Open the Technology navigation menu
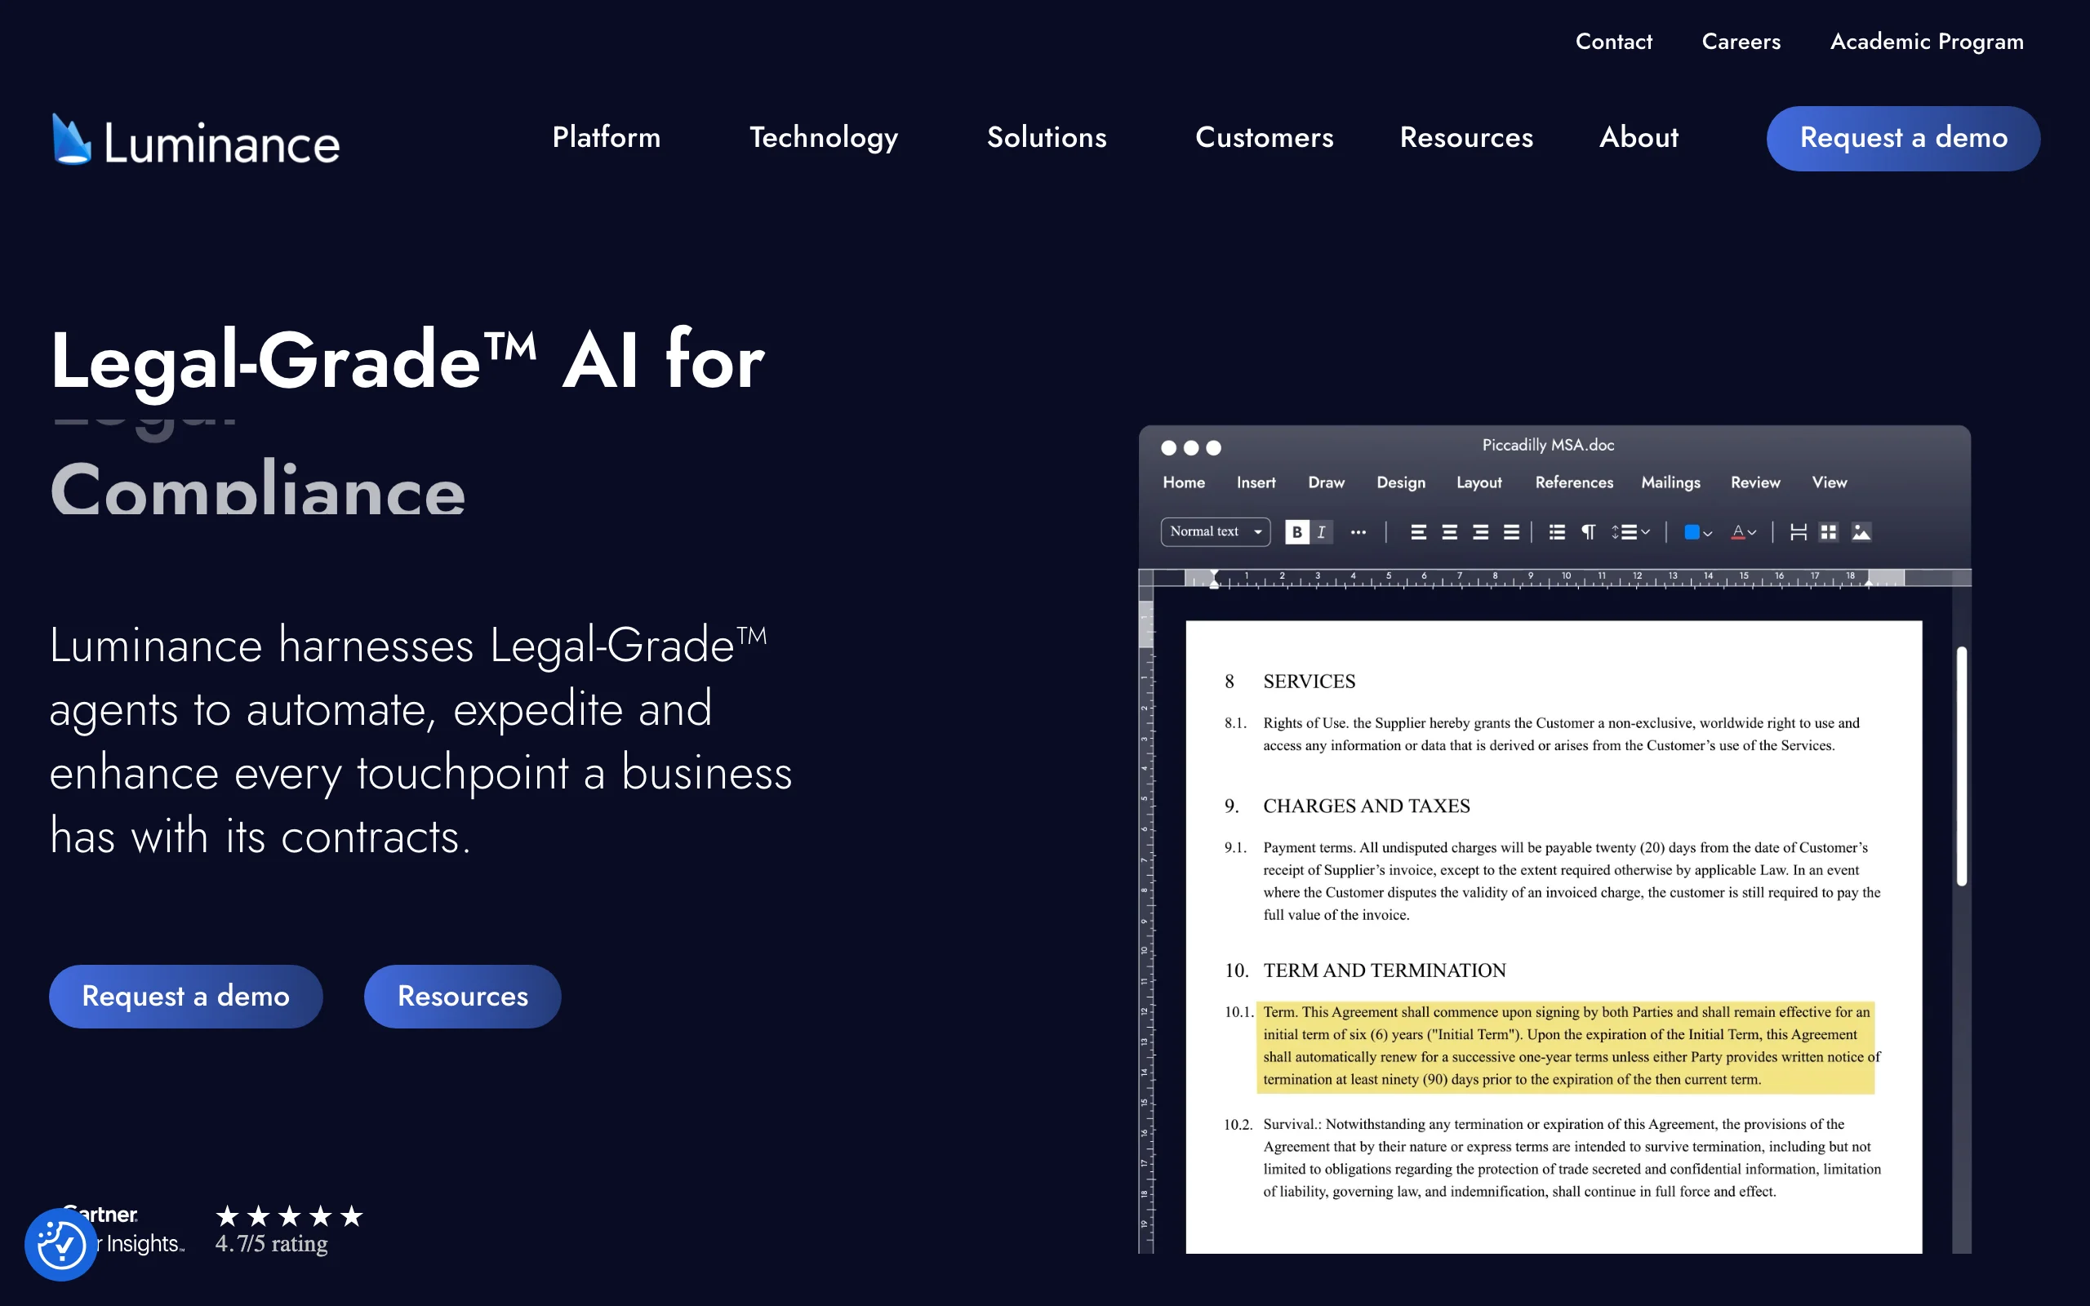 click(823, 137)
